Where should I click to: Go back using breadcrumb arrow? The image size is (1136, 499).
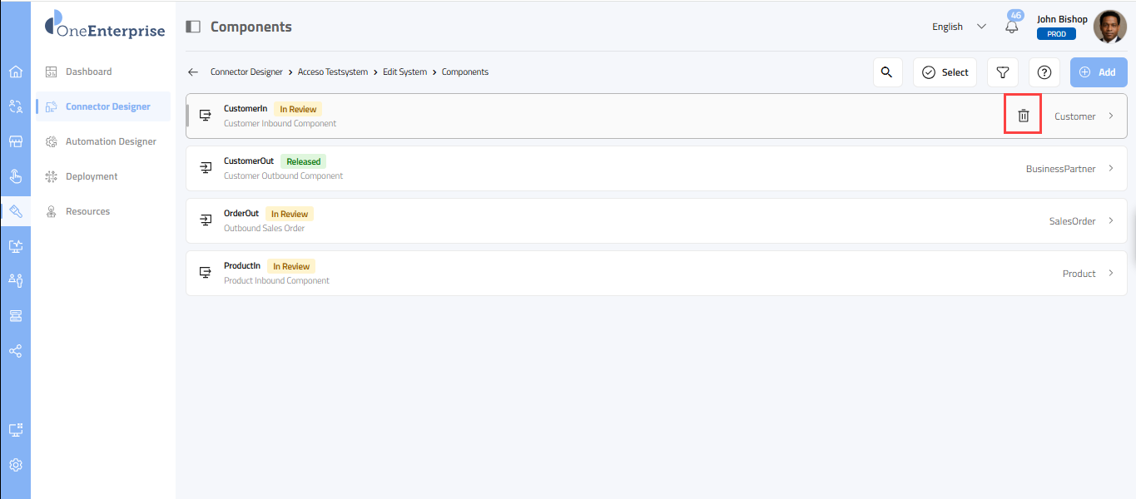pos(193,72)
